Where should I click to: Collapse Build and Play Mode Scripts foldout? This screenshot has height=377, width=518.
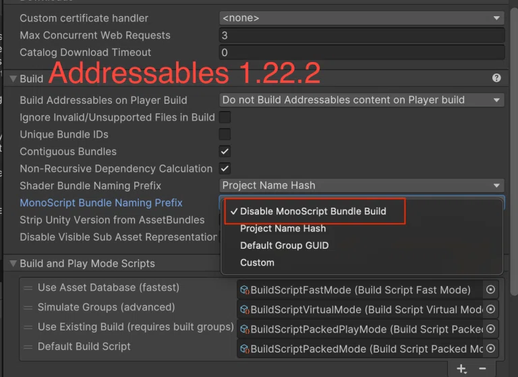pyautogui.click(x=13, y=263)
